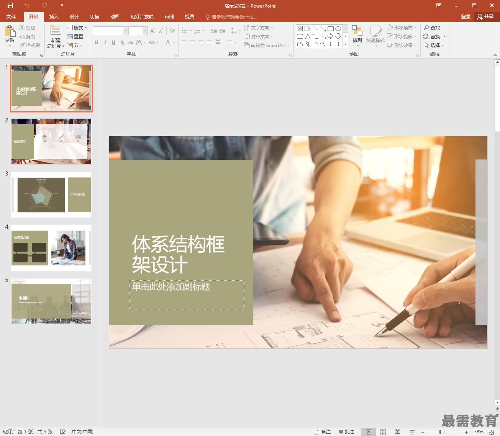Switch to Design (设计) tab
The image size is (500, 436).
tap(74, 17)
